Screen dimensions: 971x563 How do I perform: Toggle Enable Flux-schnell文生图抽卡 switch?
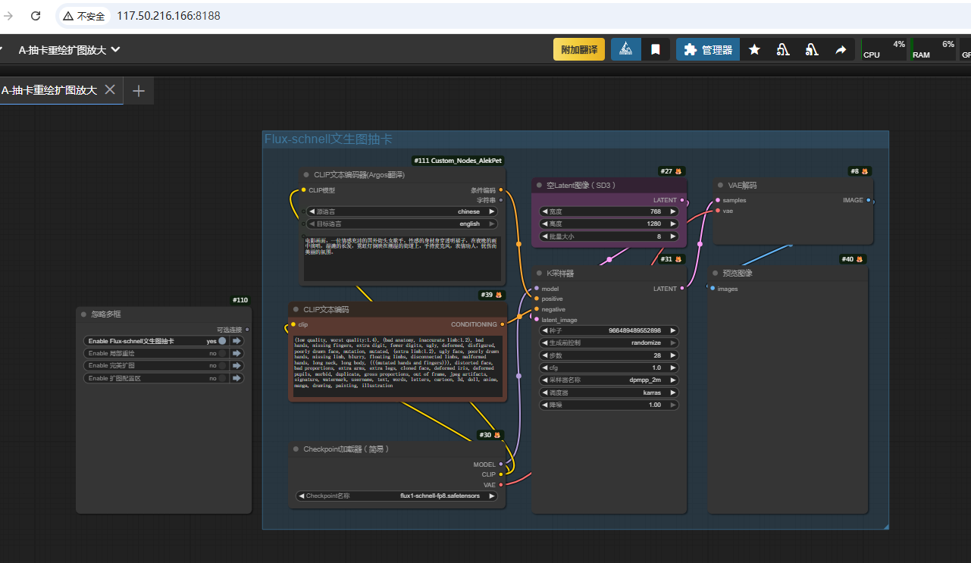click(x=222, y=341)
